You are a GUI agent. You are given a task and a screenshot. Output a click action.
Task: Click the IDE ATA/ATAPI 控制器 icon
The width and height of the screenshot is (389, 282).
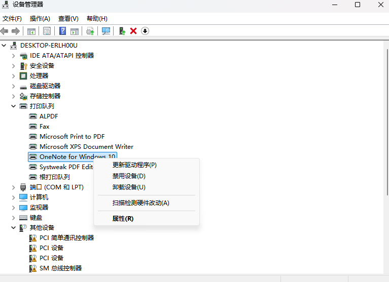(x=23, y=56)
